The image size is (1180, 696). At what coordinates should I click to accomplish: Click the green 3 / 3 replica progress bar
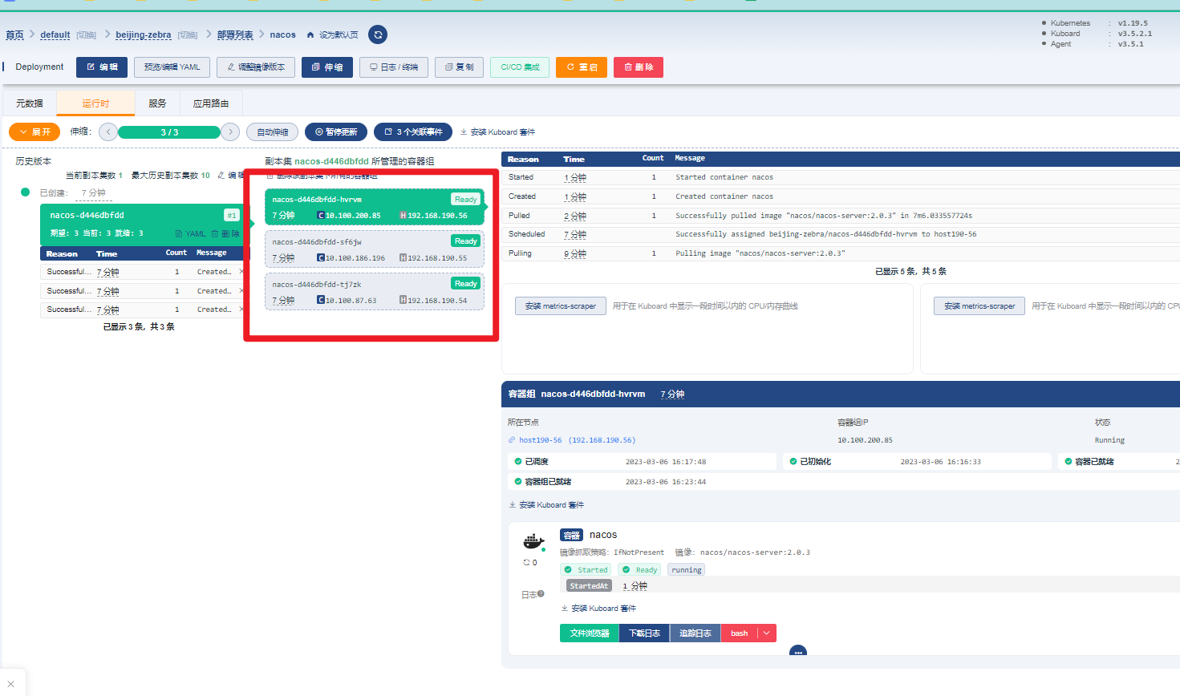pyautogui.click(x=169, y=132)
